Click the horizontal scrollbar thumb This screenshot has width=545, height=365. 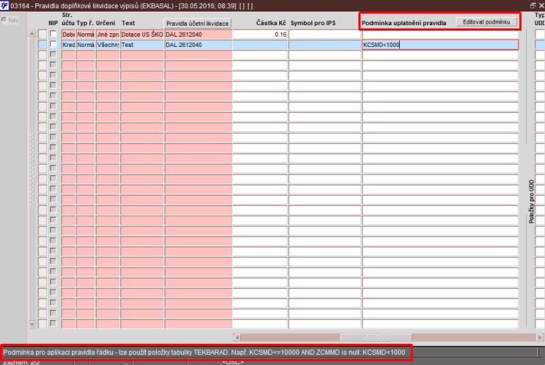pyautogui.click(x=376, y=337)
